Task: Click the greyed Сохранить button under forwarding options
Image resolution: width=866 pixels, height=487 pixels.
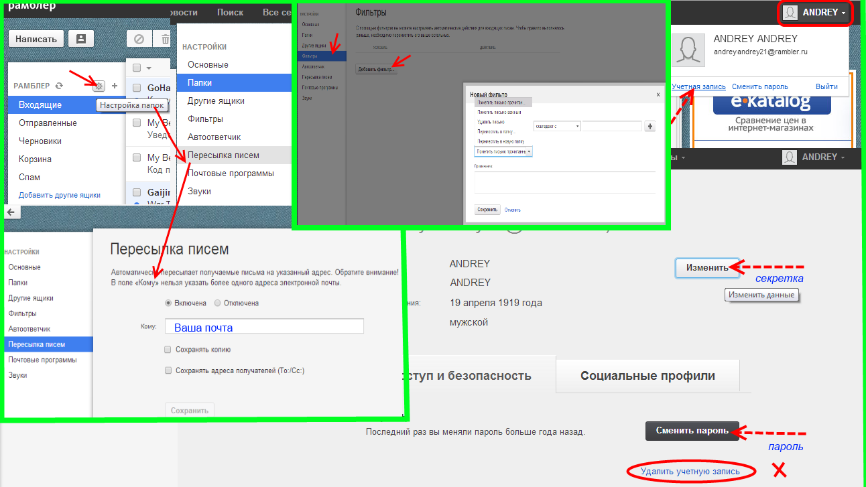Action: pyautogui.click(x=190, y=410)
